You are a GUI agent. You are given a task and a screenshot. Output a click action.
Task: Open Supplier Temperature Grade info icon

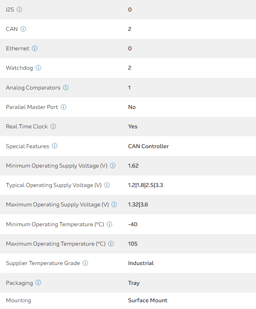tap(85, 263)
